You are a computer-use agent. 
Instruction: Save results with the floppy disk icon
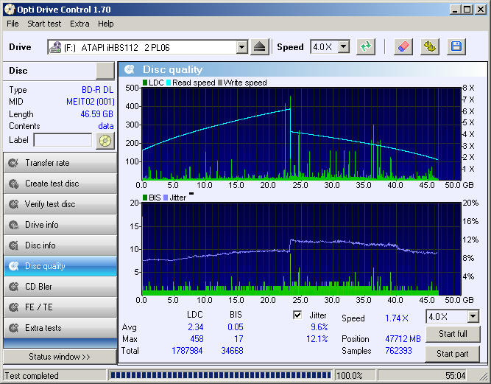pyautogui.click(x=456, y=47)
